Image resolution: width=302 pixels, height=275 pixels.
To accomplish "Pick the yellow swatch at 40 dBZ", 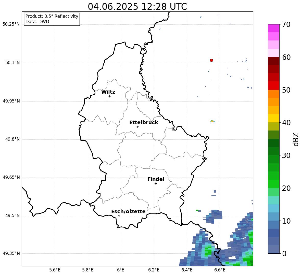I will pyautogui.click(x=273, y=118).
